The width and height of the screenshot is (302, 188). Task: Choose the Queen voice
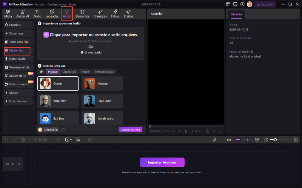click(58, 83)
